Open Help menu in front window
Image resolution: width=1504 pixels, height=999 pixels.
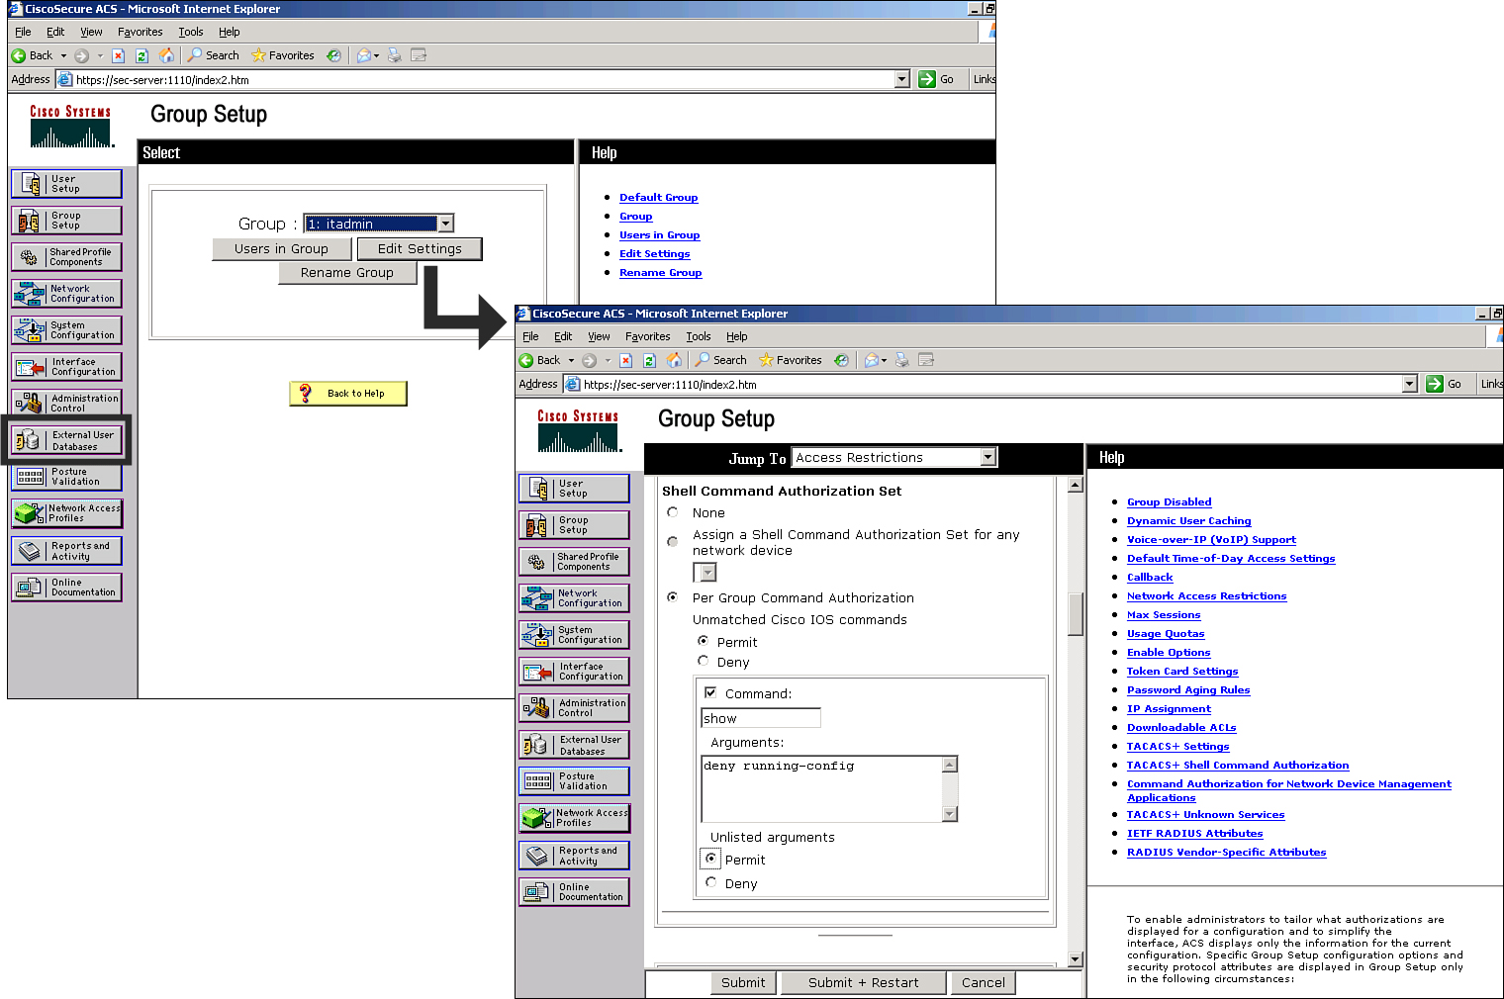pyautogui.click(x=737, y=336)
